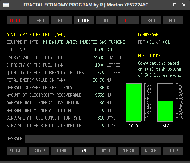190x163 pixels.
Task: Click the RAPE SEED OIL fuel value
Action: pyautogui.click(x=110, y=50)
